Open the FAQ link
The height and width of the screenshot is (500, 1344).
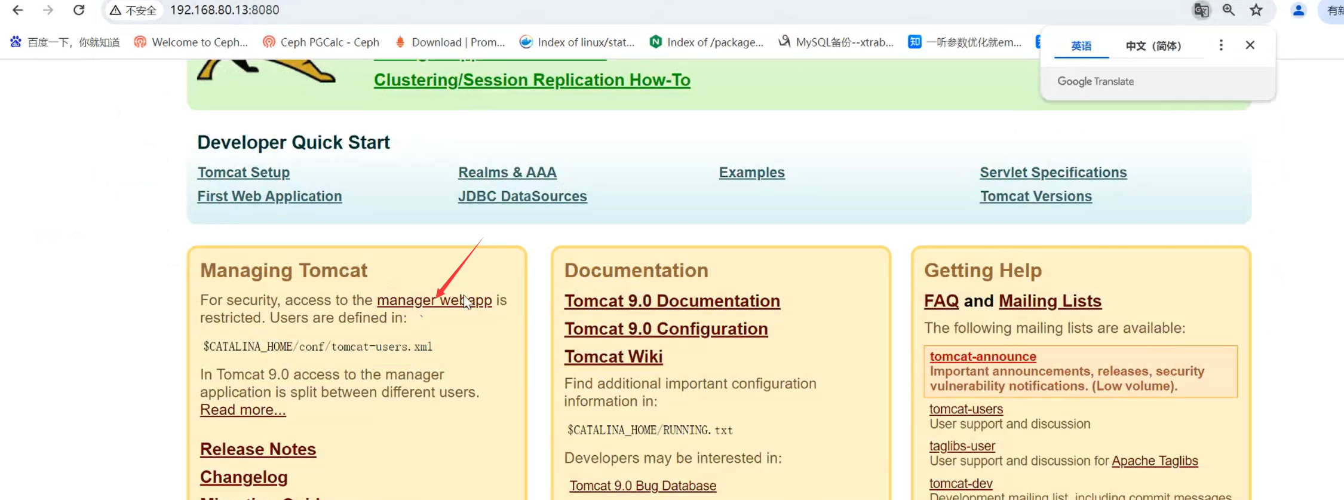click(941, 301)
